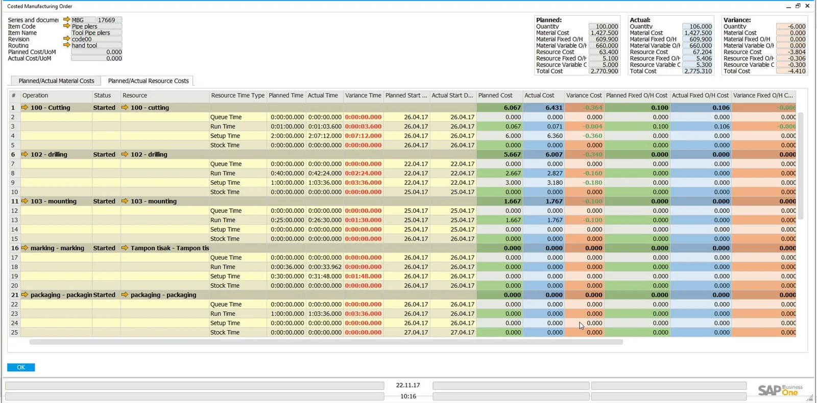Select Planned/Actual Resource Costs tab
Screen dimensions: 817x403
tap(148, 81)
